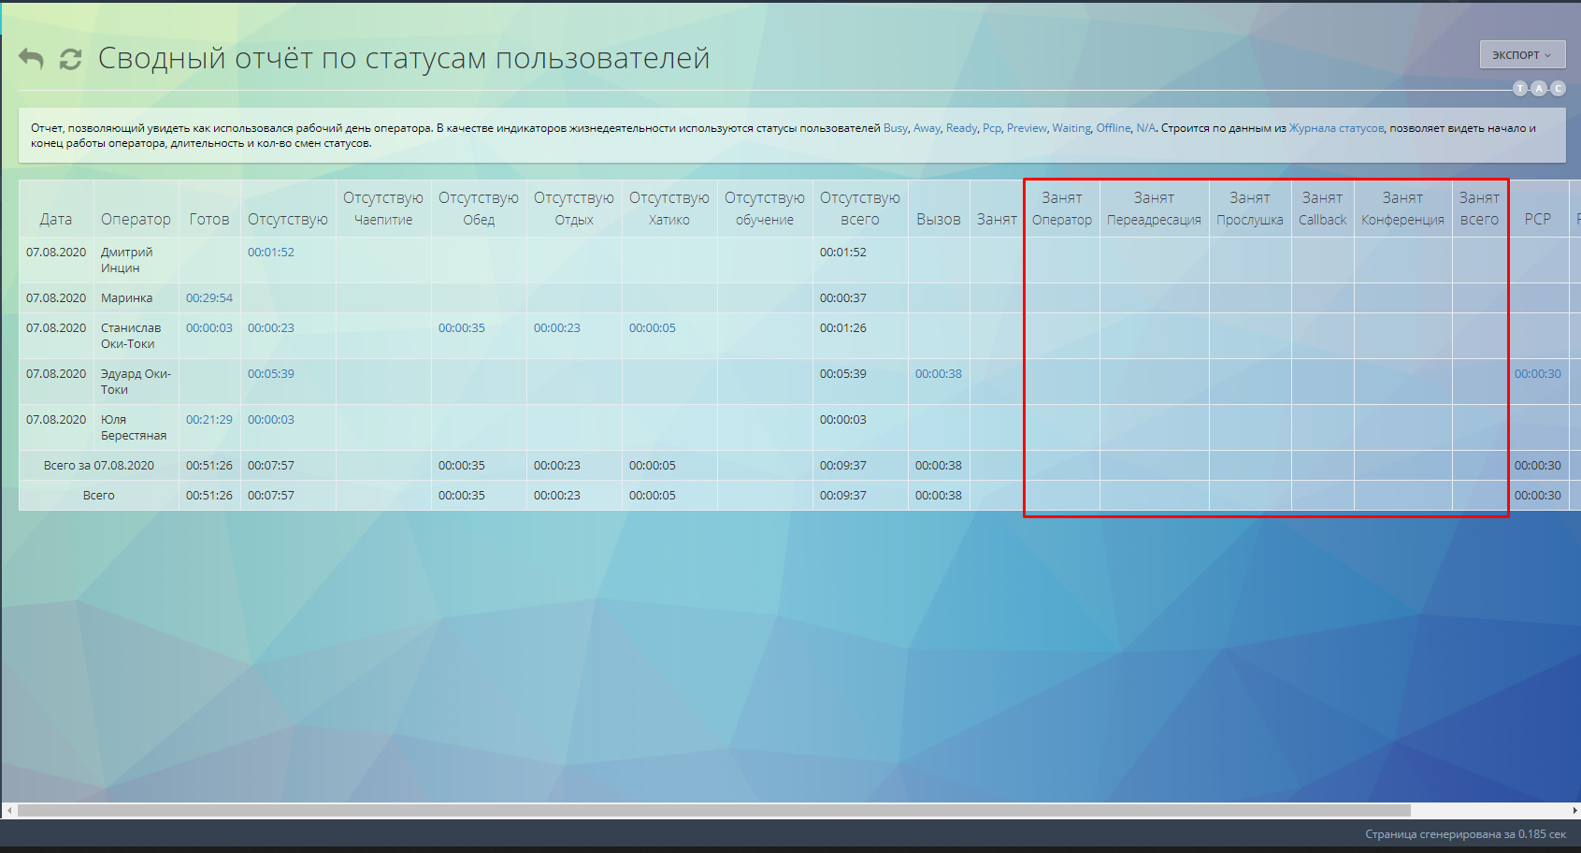This screenshot has height=853, width=1581.
Task: Open the Экспорт dropdown
Action: pyautogui.click(x=1522, y=55)
